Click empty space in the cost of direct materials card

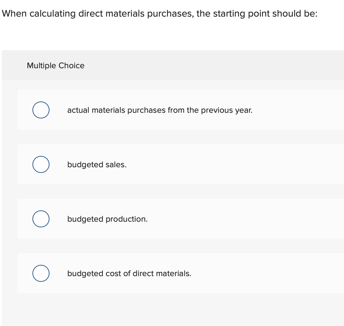click(263, 273)
